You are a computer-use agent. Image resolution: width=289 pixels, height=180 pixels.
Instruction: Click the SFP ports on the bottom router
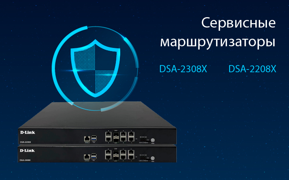[116, 155]
